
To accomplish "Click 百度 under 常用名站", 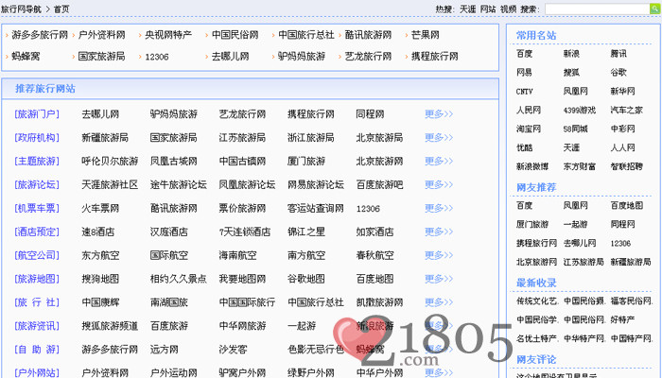I will point(524,54).
